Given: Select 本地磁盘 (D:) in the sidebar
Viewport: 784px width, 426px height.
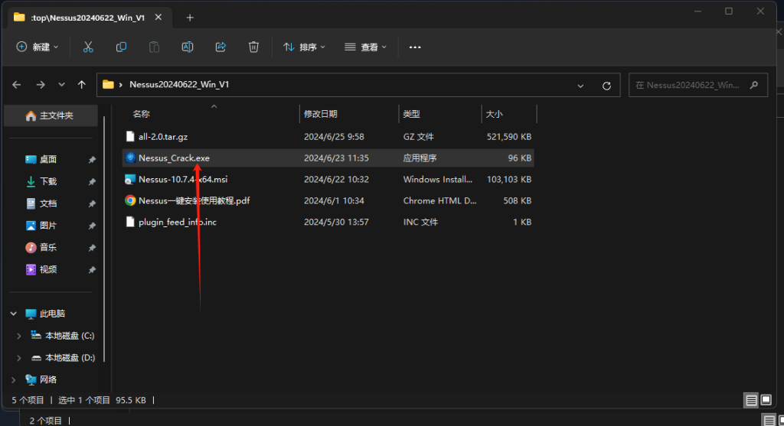Looking at the screenshot, I should [70, 358].
